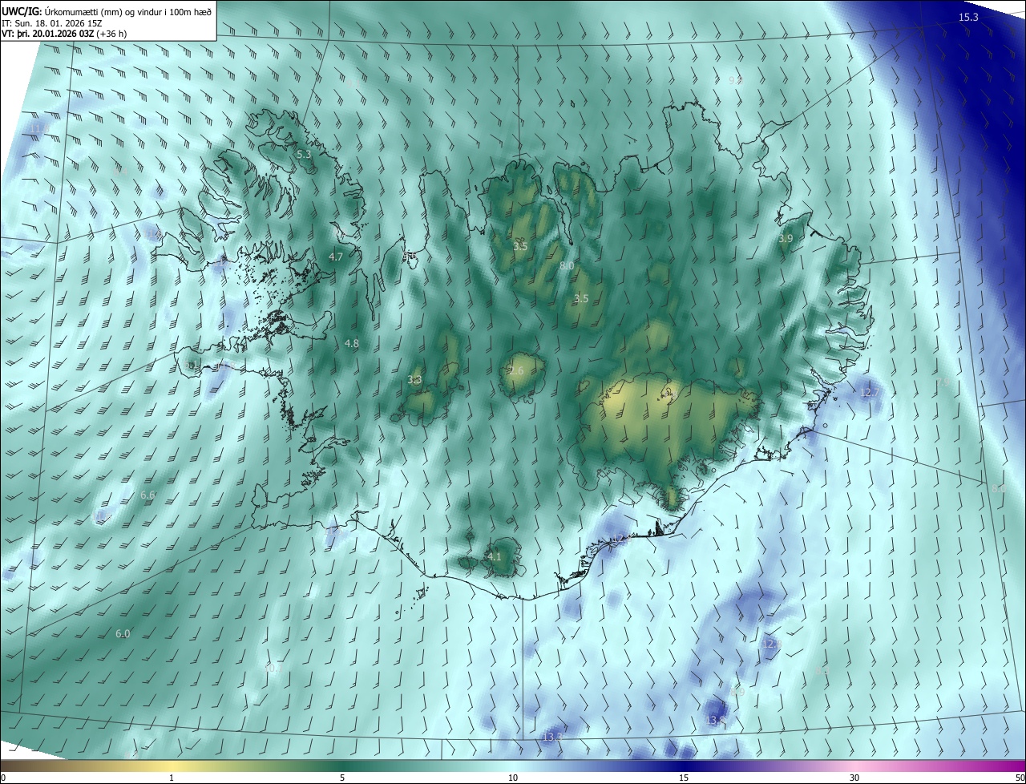Click the 50 label on the color scale
This screenshot has height=784, width=1026.
(x=1020, y=778)
